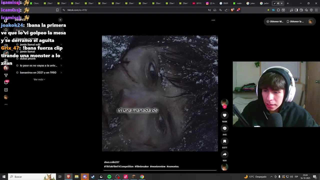
Task: Open the Brave Rewards triangle icon
Action: [238, 10]
